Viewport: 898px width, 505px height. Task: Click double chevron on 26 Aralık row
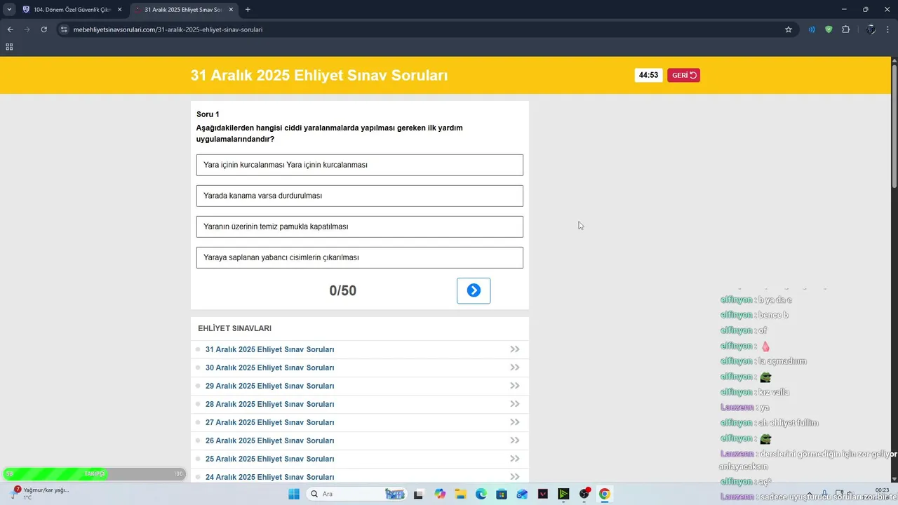click(515, 440)
